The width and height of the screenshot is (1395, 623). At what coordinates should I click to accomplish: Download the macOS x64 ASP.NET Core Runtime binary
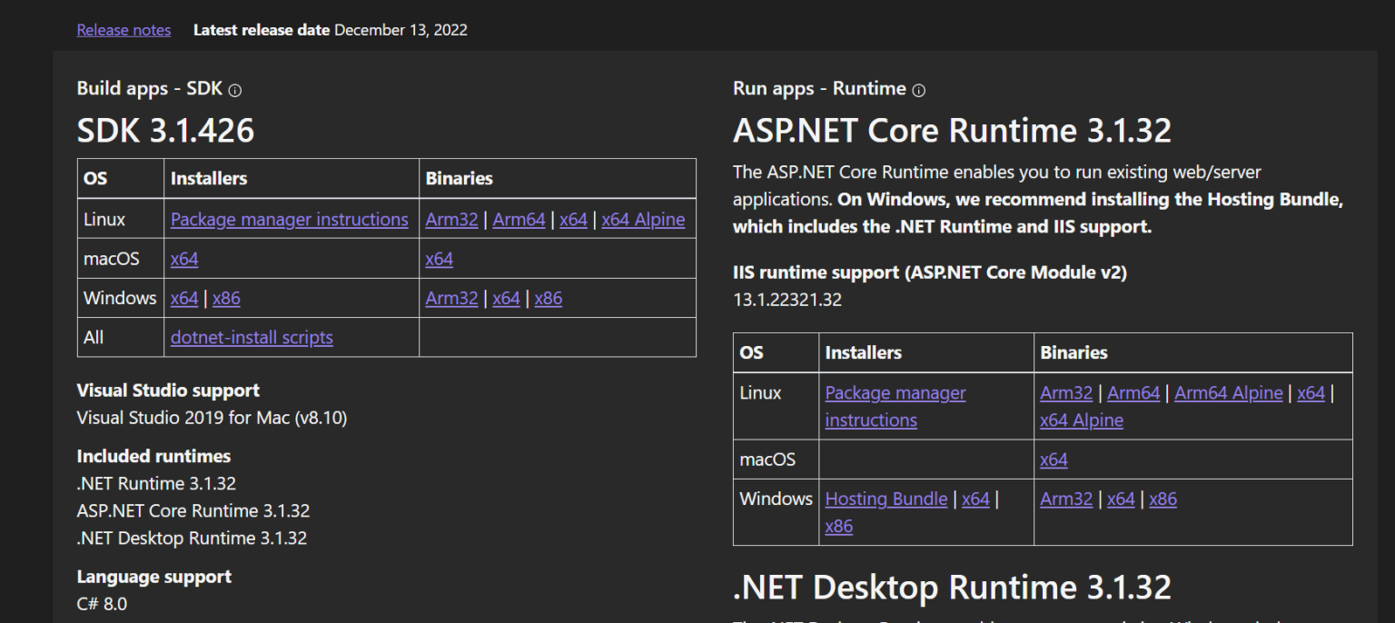click(x=1054, y=460)
